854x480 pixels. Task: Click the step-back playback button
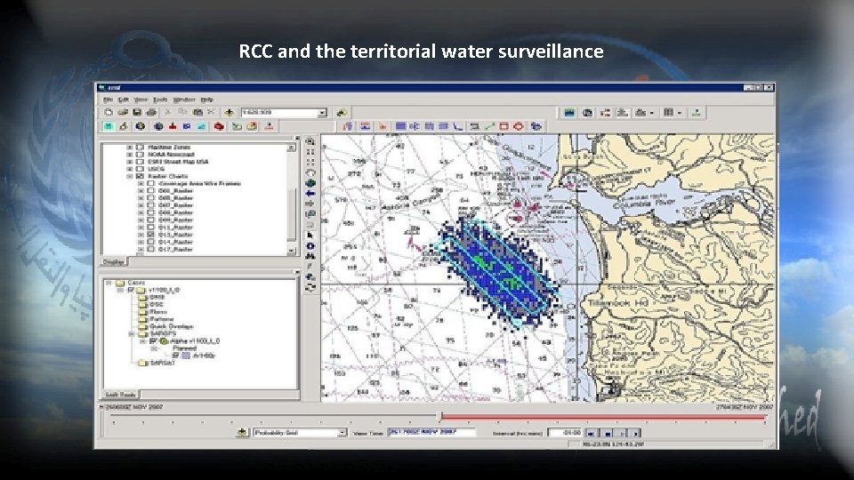coord(592,433)
